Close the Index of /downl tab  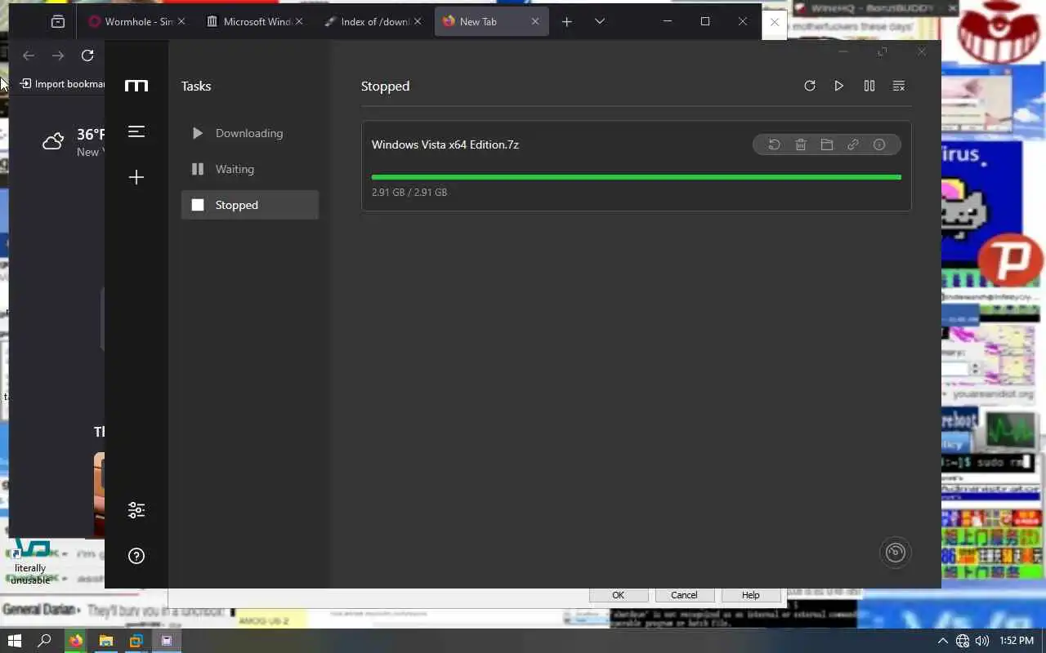418,21
